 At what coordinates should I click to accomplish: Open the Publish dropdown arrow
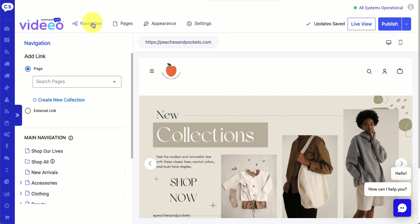tap(407, 24)
